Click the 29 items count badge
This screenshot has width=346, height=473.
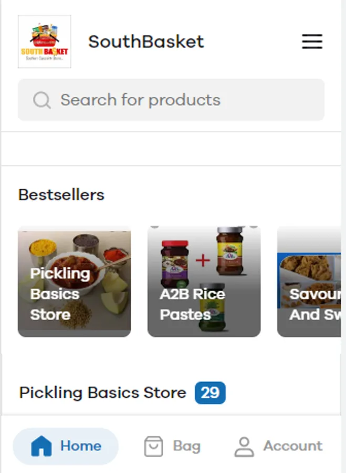[210, 393]
